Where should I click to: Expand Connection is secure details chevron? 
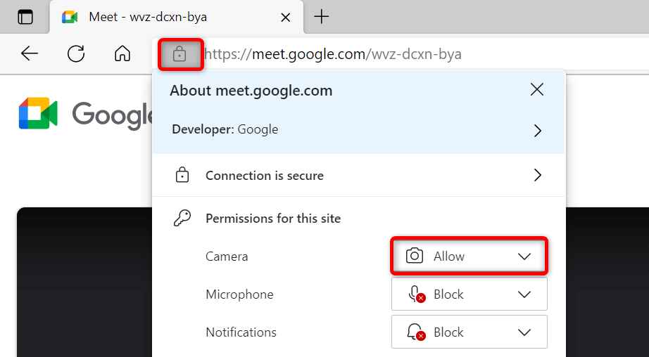(537, 176)
